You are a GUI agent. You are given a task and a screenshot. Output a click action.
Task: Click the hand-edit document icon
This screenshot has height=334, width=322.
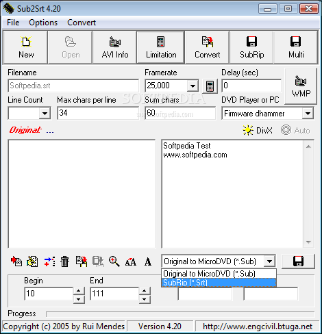[32, 261]
